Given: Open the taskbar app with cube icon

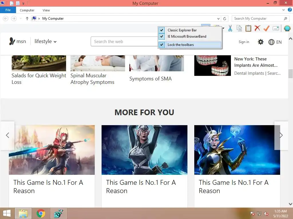Looking at the screenshot, I should click(58, 213).
